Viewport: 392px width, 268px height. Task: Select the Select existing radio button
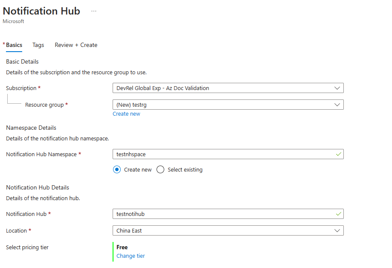(x=160, y=169)
